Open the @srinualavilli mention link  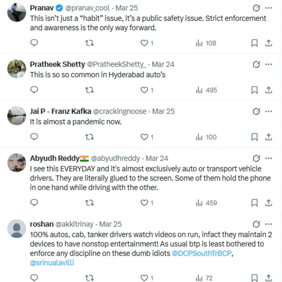click(x=51, y=263)
